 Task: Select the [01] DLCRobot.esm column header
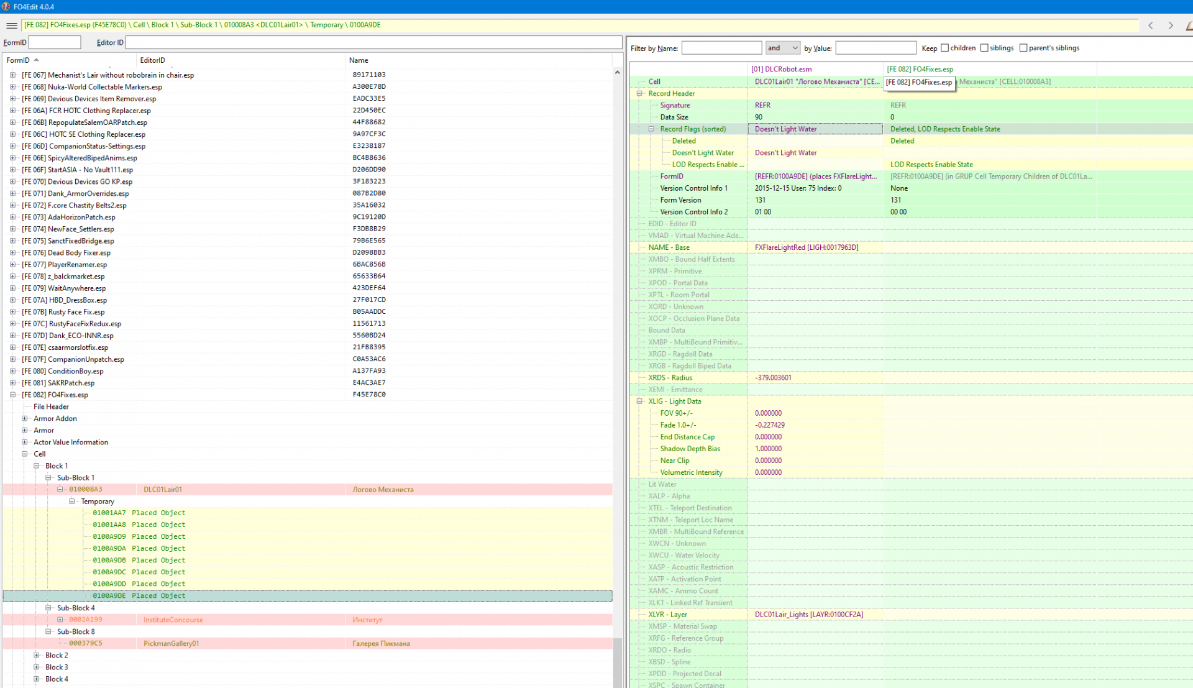pyautogui.click(x=781, y=69)
